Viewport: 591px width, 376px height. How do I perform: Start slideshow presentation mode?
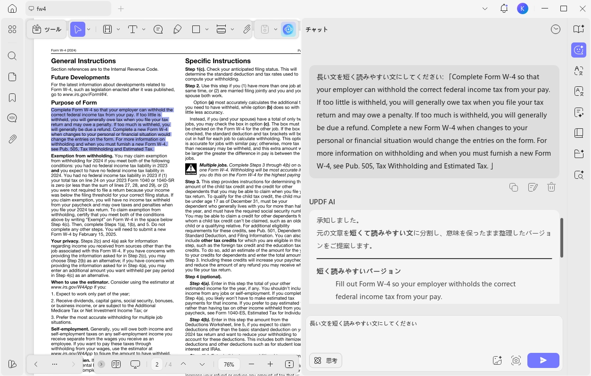pos(135,364)
